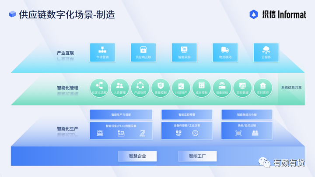Click the 物流联动 truck tile

(x=225, y=53)
